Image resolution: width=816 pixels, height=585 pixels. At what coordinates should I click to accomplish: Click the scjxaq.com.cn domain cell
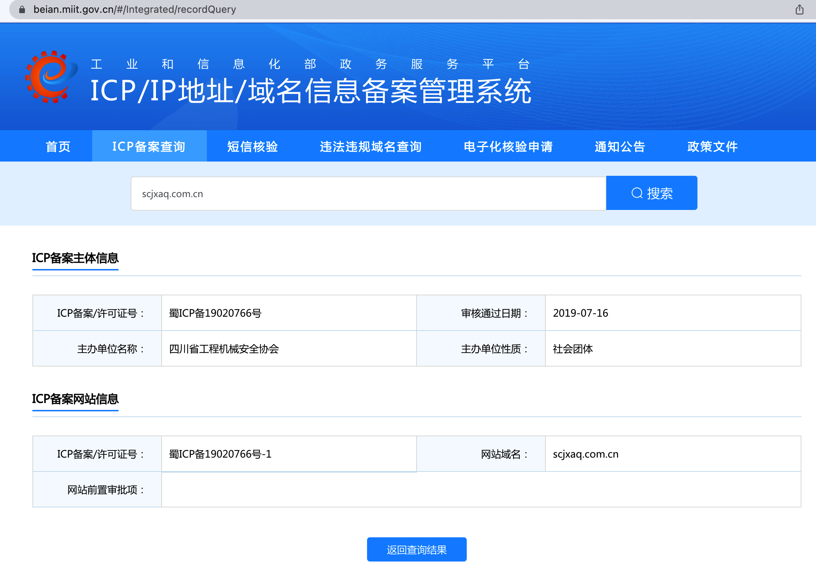(x=585, y=454)
